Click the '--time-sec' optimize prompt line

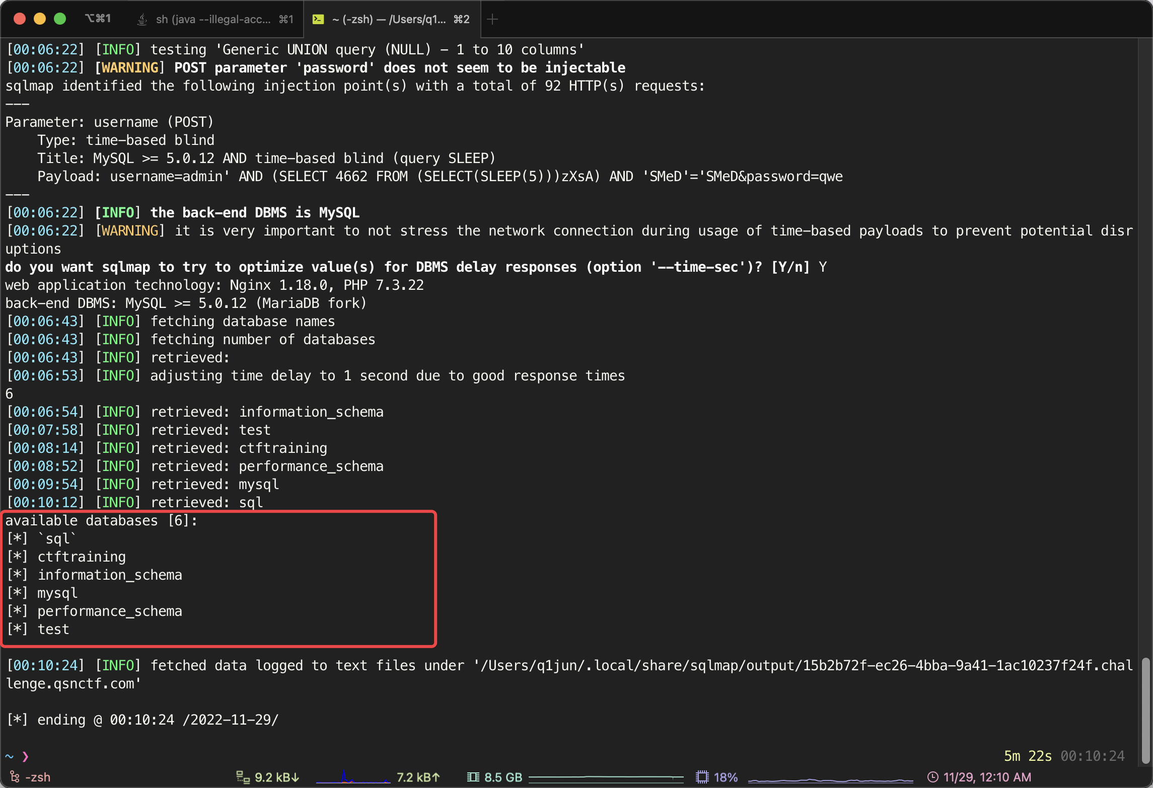click(x=416, y=267)
